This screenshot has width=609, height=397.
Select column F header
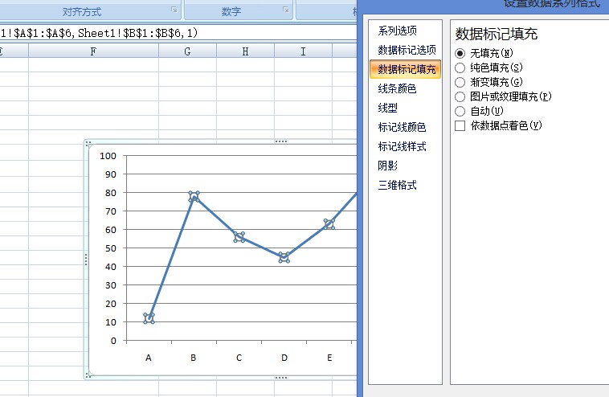(x=93, y=51)
